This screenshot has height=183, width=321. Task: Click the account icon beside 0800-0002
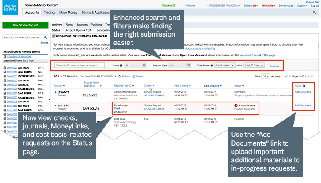click(x=5, y=76)
